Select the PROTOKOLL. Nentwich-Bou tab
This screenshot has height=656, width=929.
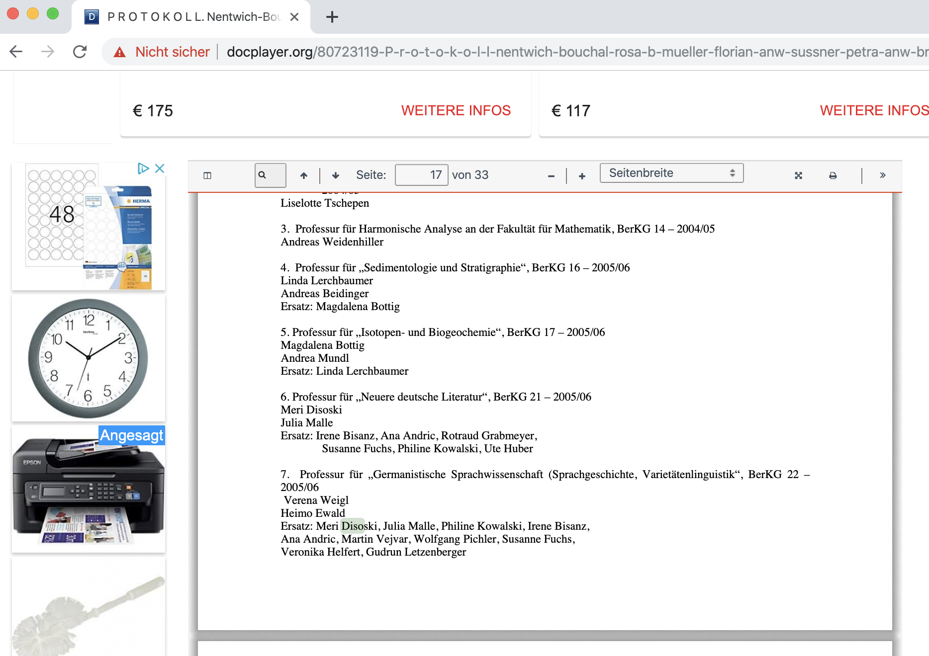click(191, 17)
